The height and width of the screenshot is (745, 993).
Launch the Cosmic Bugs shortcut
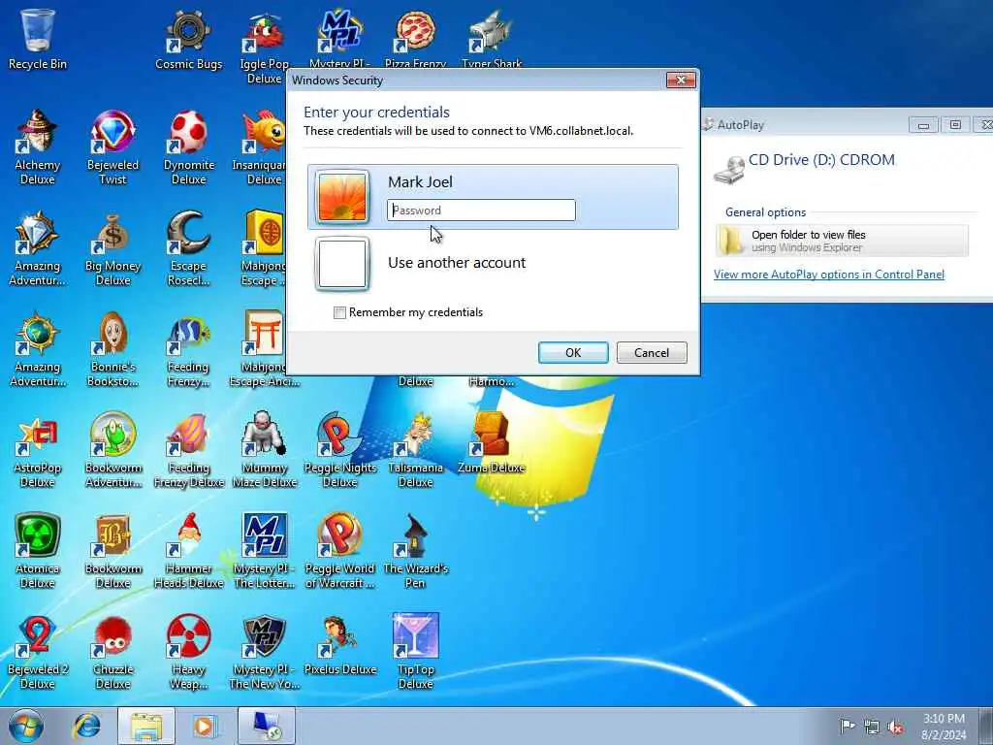[188, 38]
